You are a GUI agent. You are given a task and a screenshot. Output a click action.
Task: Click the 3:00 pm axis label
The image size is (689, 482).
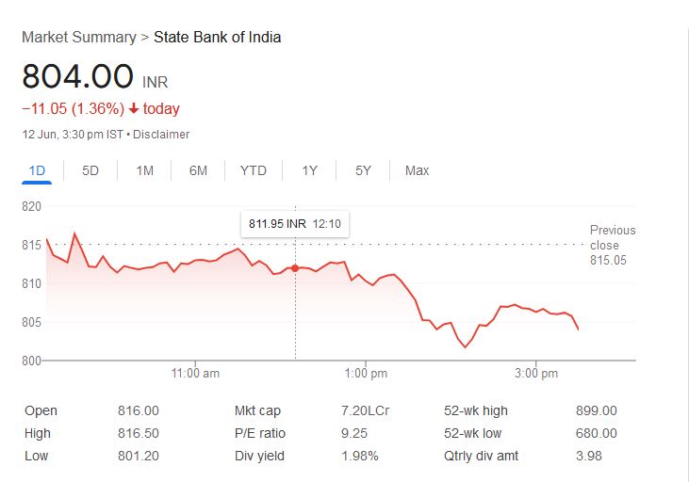(x=536, y=374)
